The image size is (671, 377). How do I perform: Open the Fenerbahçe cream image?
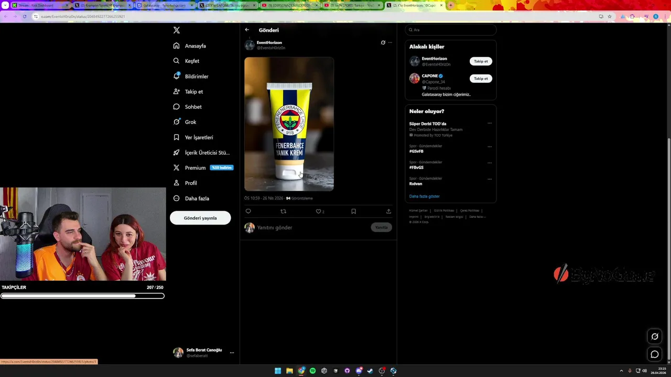(x=289, y=124)
